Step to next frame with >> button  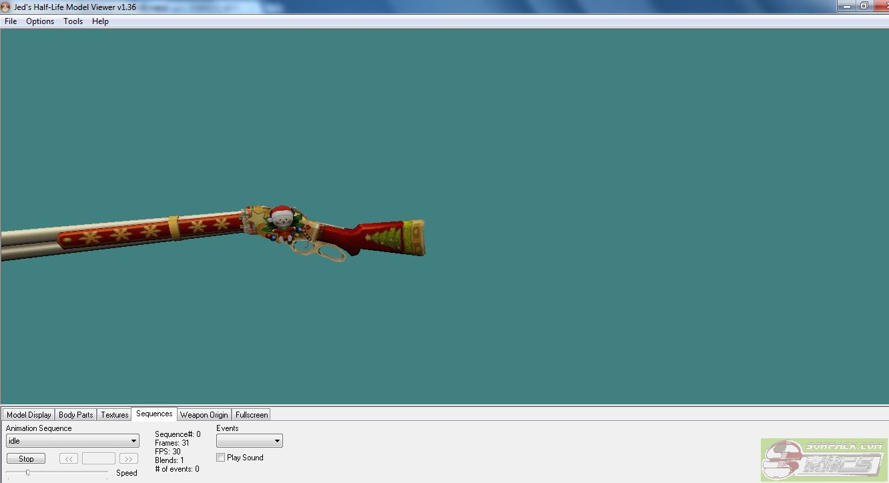pos(129,458)
